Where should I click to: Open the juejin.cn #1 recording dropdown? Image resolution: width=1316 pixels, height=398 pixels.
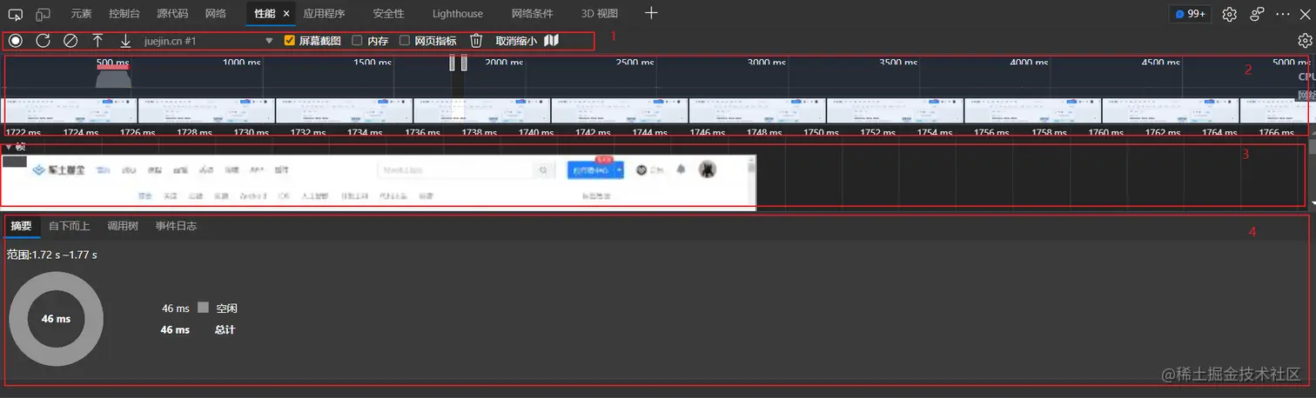coord(209,41)
